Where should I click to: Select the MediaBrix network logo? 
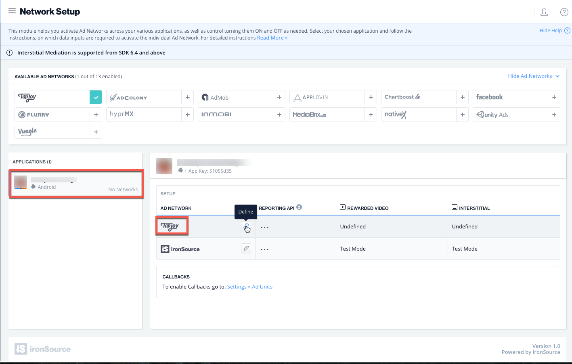[x=309, y=115]
